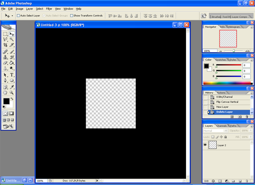Select the Magic Wand tool
The image size is (255, 185).
pyautogui.click(x=12, y=39)
